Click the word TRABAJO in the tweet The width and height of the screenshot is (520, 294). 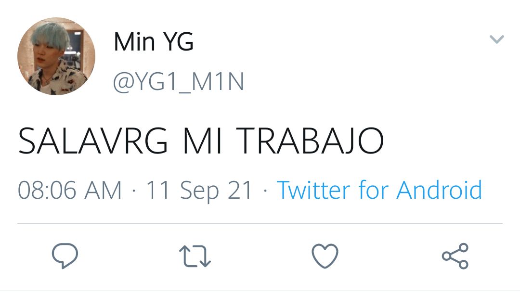tap(310, 141)
